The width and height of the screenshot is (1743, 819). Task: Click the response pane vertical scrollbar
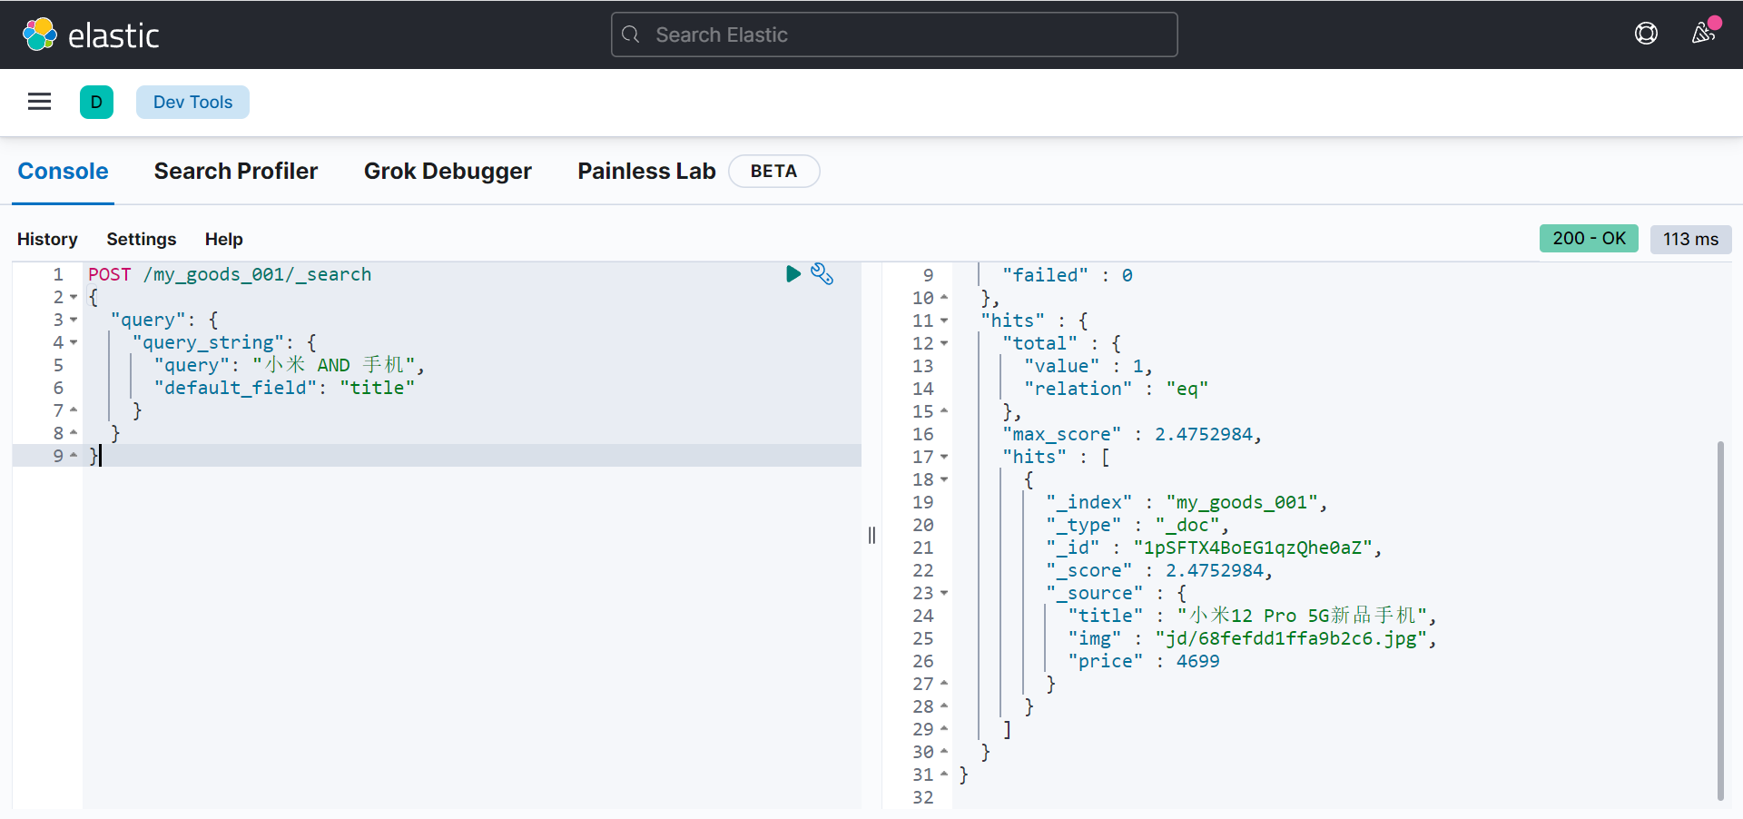(1720, 620)
